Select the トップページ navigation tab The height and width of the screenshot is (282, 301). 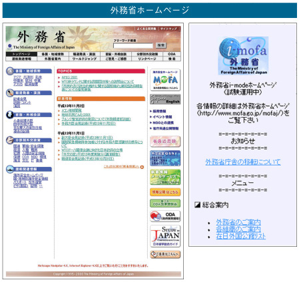(21, 54)
